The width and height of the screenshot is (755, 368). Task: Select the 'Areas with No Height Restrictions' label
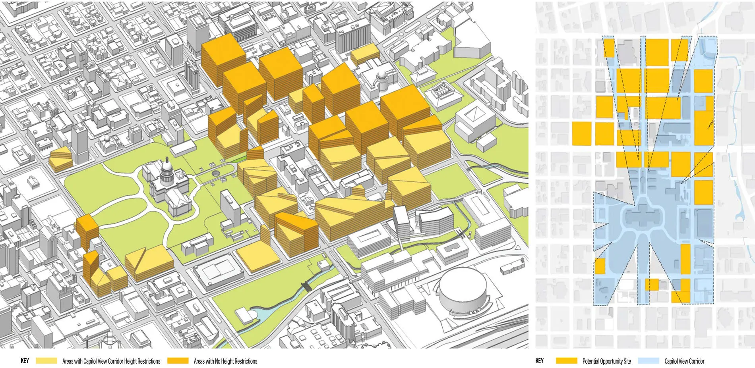(225, 361)
